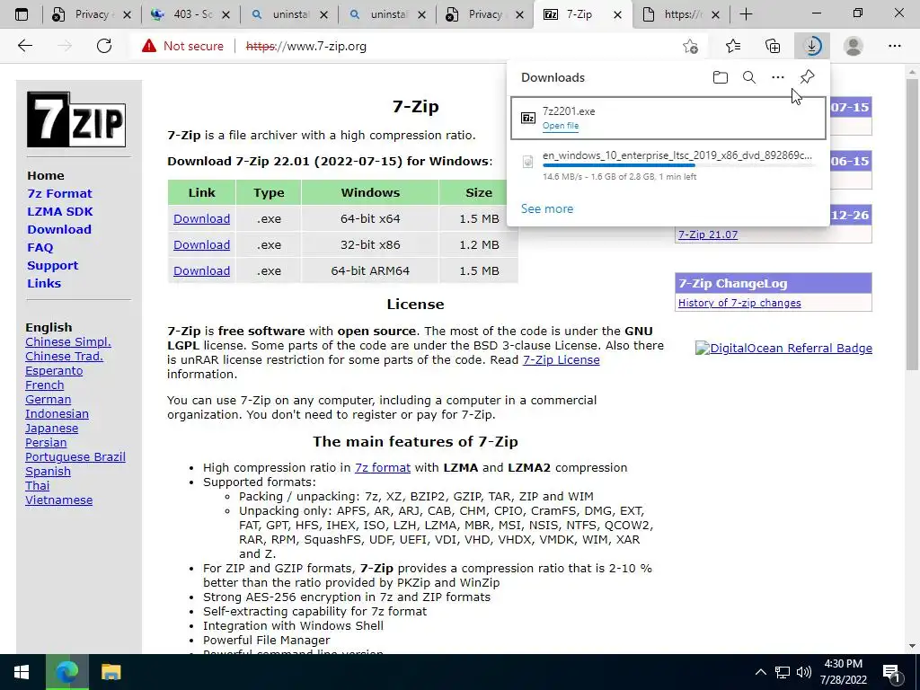The width and height of the screenshot is (920, 690).
Task: Click the browser back arrow
Action: coord(24,46)
